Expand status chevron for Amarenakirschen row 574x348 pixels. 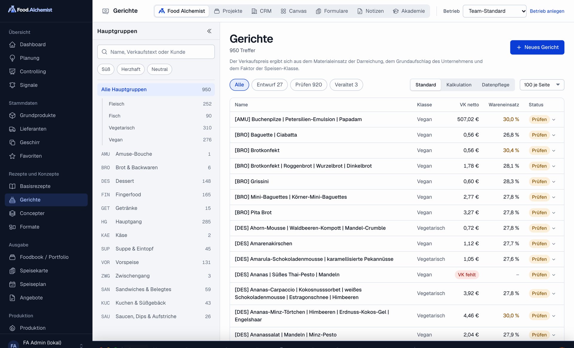(x=554, y=244)
